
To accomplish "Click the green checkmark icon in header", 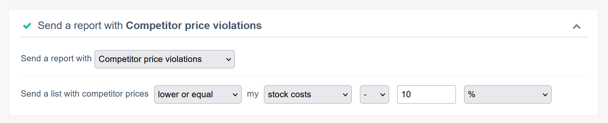I will pyautogui.click(x=27, y=26).
